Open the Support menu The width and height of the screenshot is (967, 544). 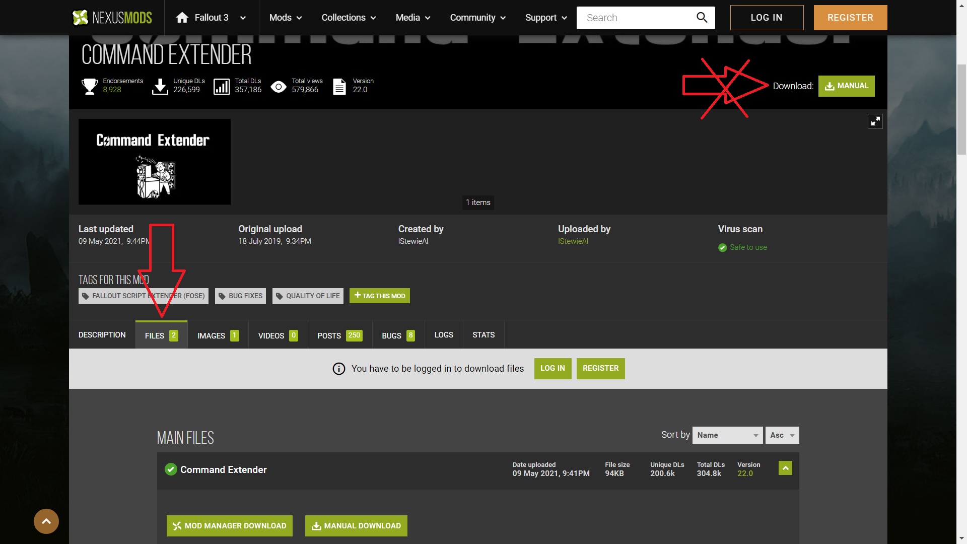[x=546, y=18]
